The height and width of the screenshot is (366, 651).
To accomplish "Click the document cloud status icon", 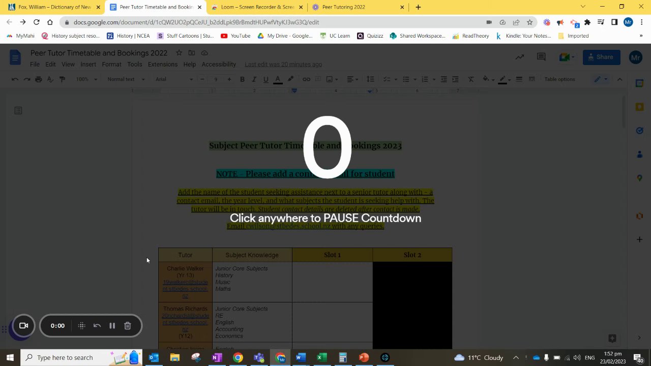I will click(x=204, y=53).
